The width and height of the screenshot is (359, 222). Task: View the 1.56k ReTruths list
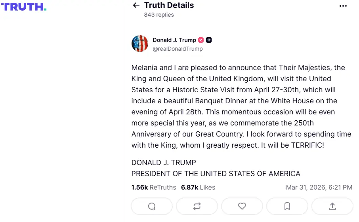click(x=154, y=187)
